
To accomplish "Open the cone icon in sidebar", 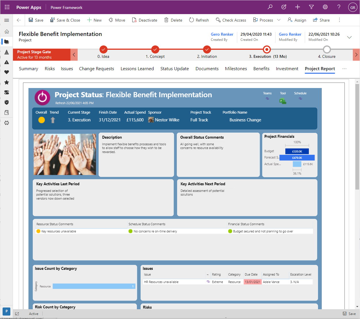I will pos(7,52).
